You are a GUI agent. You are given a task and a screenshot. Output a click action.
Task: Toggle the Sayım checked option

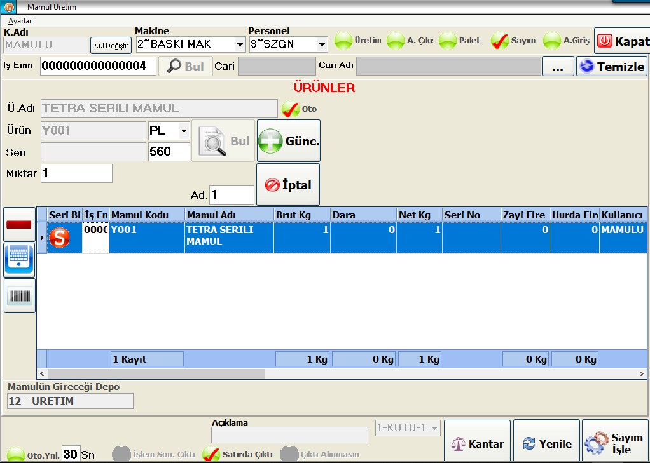coord(500,41)
